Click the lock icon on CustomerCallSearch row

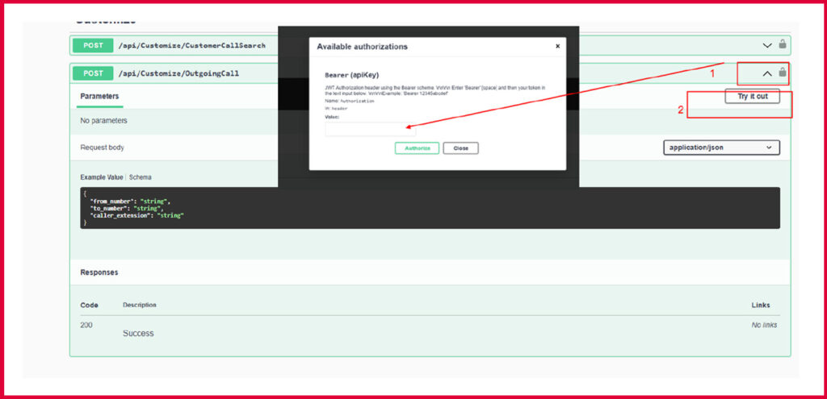783,44
